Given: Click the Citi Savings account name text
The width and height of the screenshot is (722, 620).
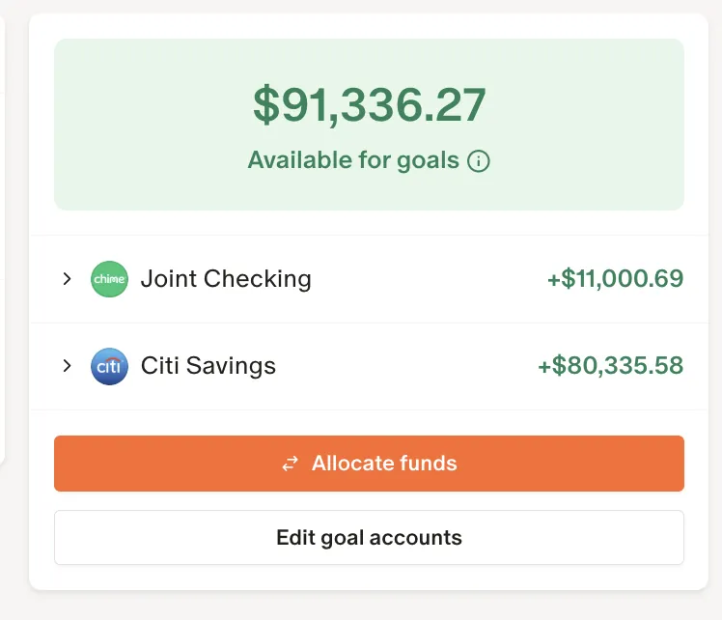Looking at the screenshot, I should point(208,366).
